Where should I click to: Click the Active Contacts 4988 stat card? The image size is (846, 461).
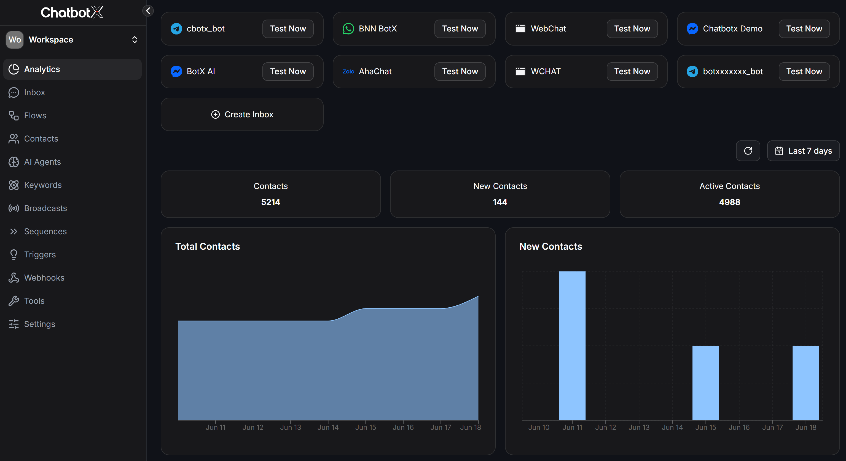click(729, 194)
